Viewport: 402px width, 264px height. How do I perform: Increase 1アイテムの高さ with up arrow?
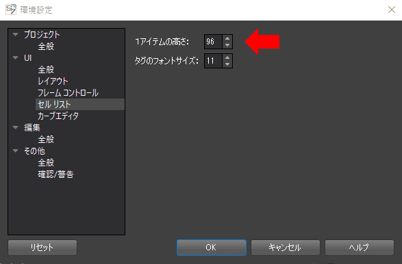(227, 38)
